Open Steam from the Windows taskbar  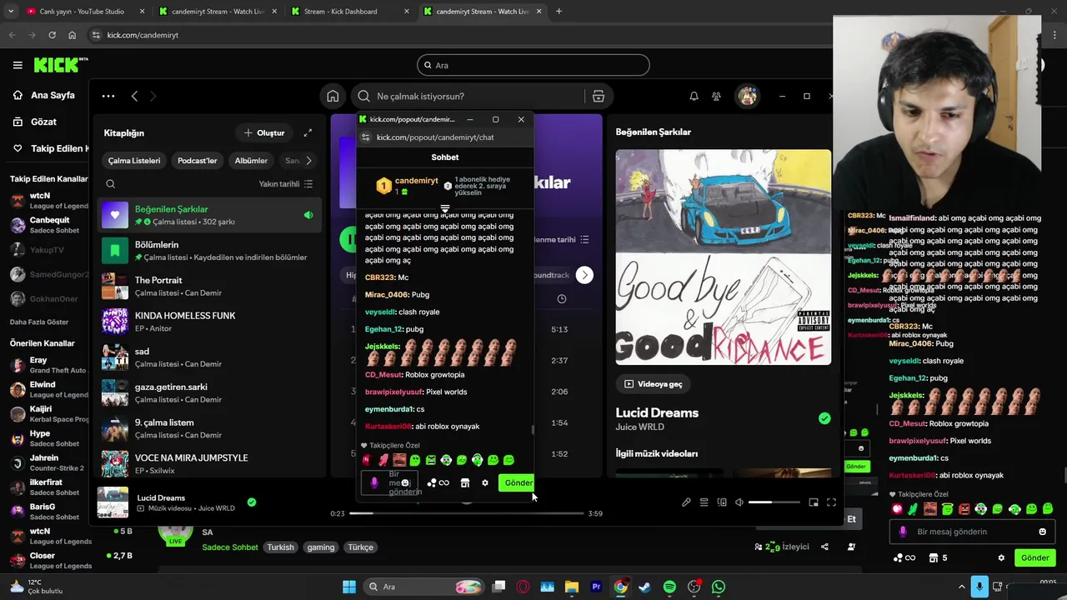644,587
